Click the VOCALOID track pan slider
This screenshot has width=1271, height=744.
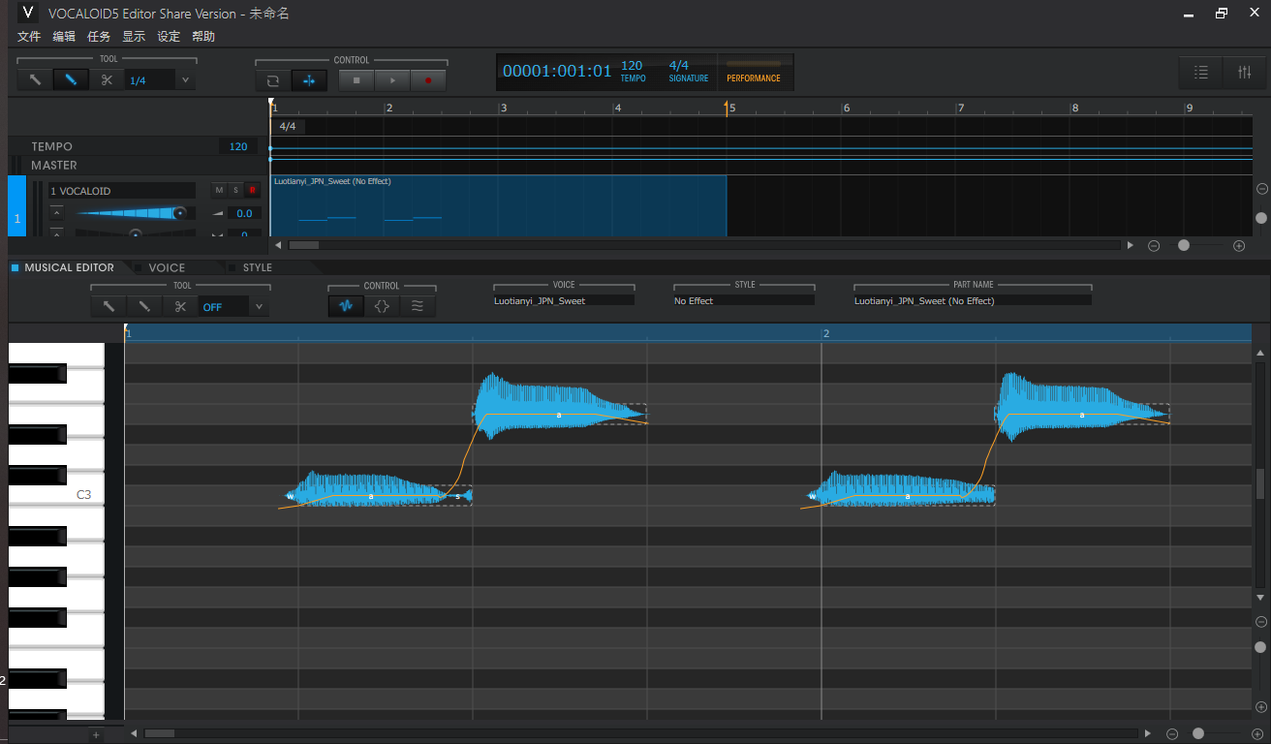click(135, 233)
